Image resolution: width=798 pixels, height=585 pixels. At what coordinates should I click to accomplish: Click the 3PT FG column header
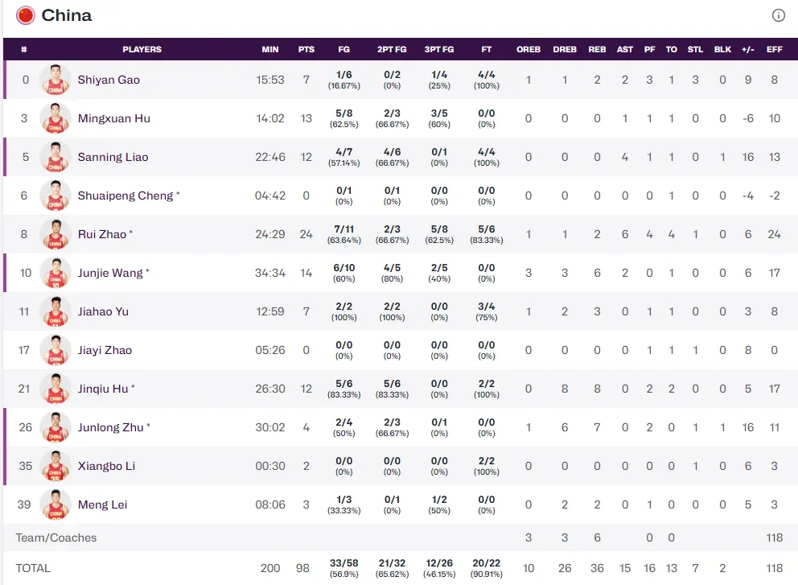point(439,49)
